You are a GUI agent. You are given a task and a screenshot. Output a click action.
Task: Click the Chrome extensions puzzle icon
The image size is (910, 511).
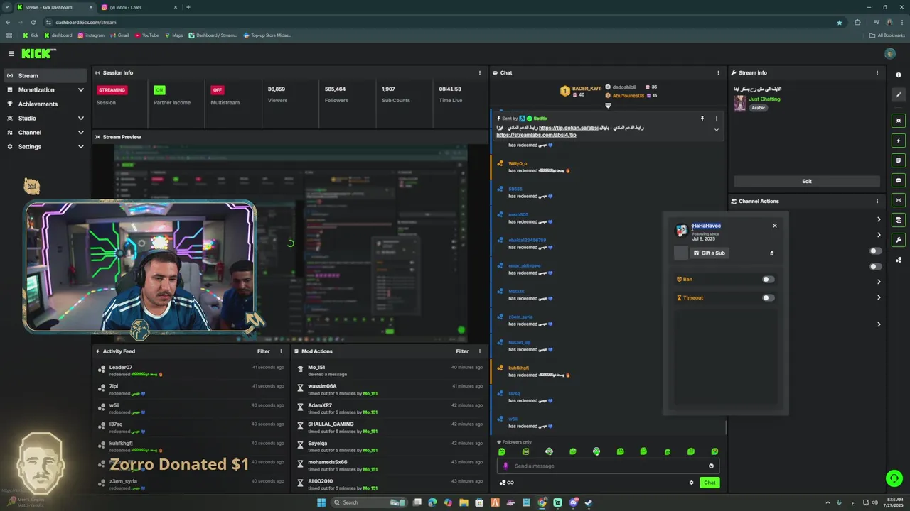click(x=857, y=22)
